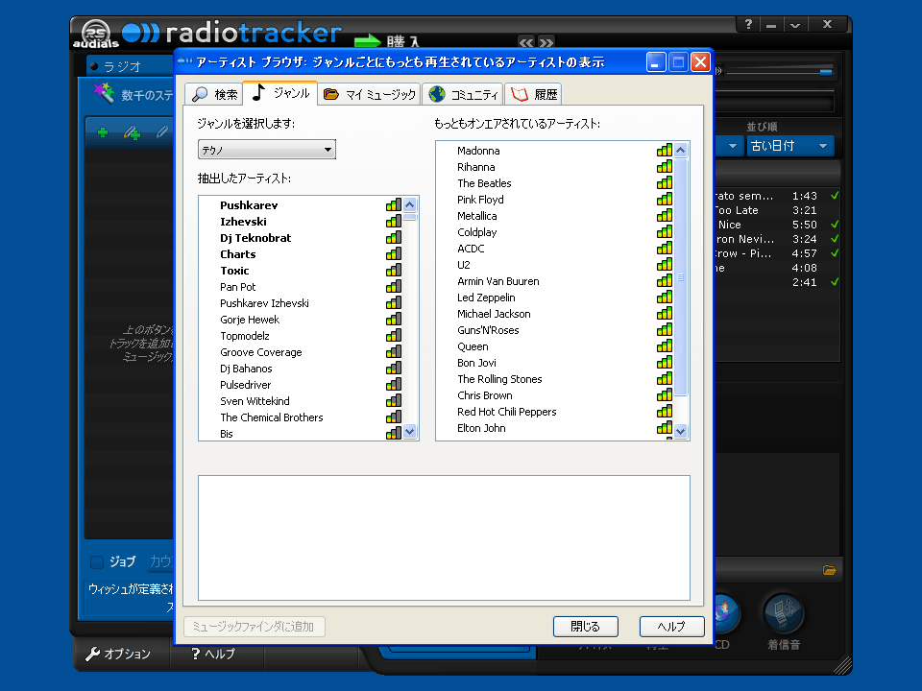Open the テクノ genre dropdown
The image size is (922, 691).
pyautogui.click(x=267, y=150)
